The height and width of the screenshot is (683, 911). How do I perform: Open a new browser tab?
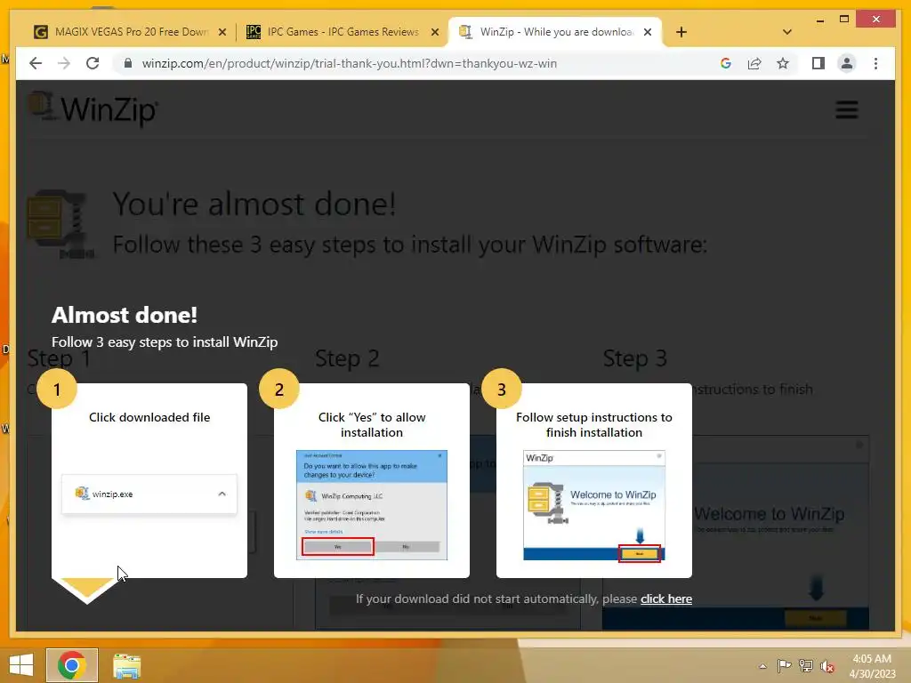pos(681,32)
